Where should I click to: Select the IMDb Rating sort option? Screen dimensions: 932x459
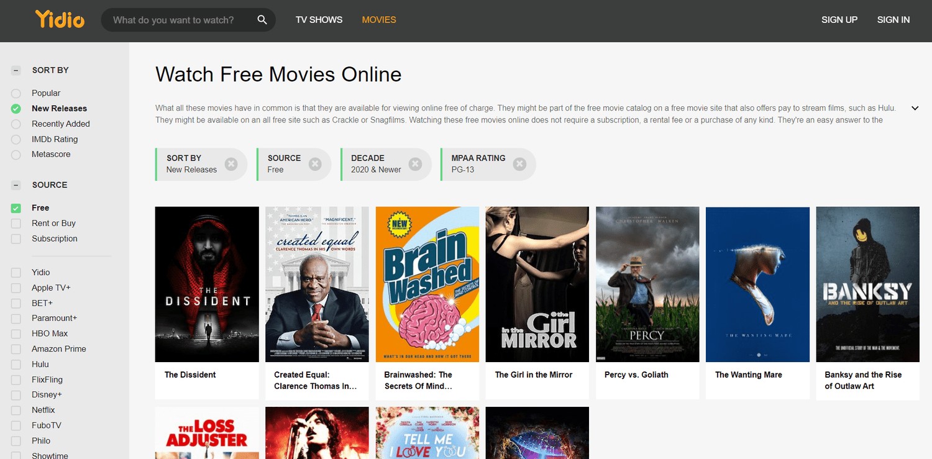point(16,139)
